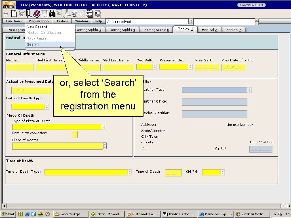Expand the Place of Death dropdown

point(105,146)
